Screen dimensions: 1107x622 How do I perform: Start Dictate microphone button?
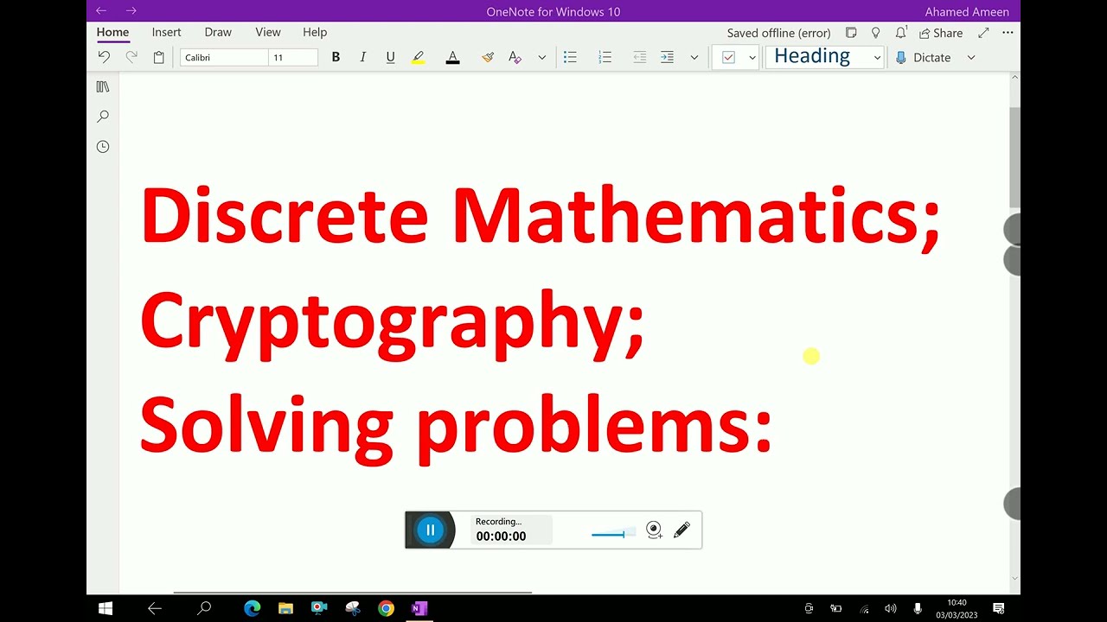click(923, 57)
